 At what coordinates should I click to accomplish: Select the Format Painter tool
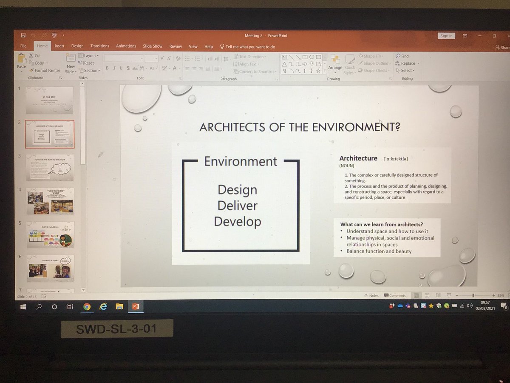pyautogui.click(x=45, y=70)
